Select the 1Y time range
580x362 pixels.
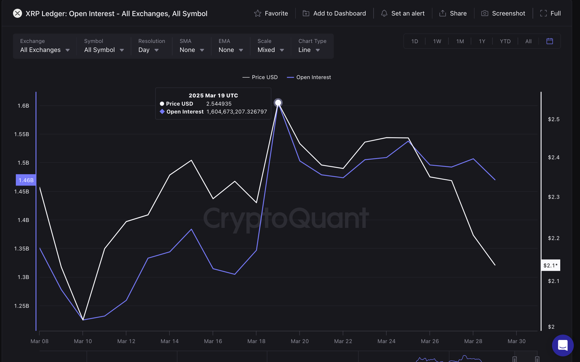(482, 41)
